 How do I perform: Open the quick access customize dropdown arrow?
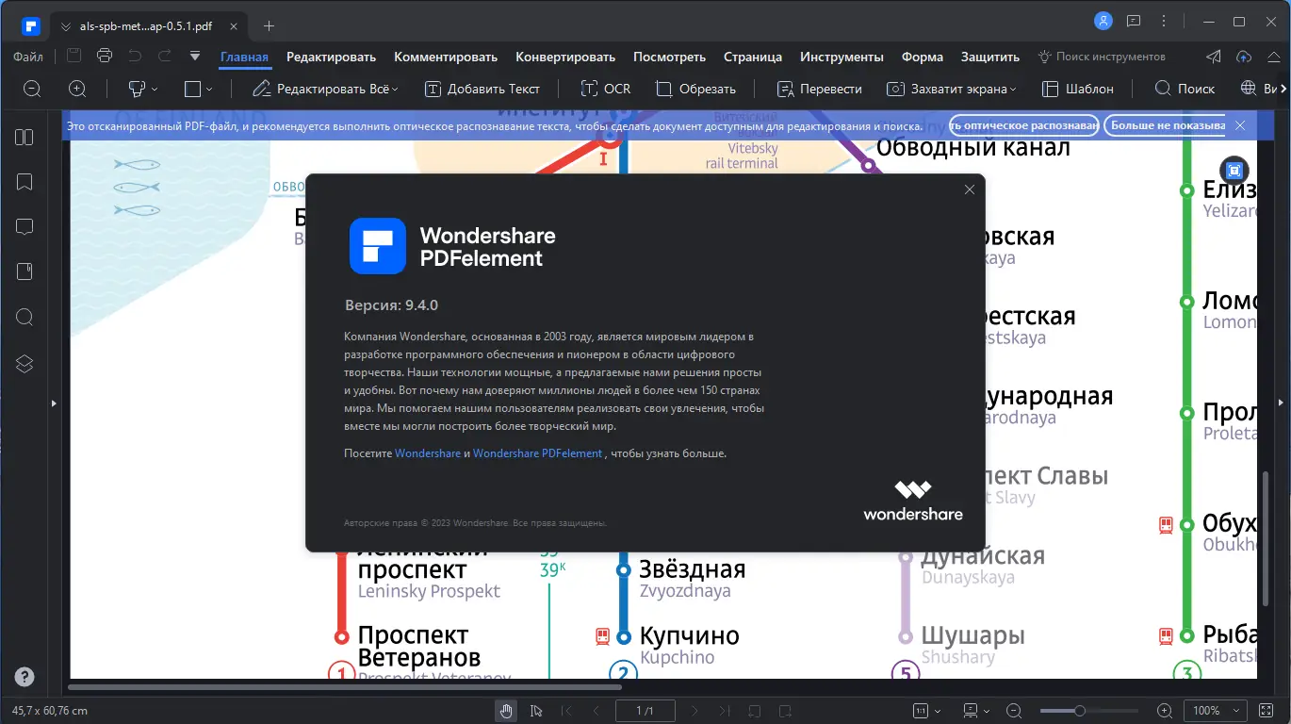pos(195,56)
